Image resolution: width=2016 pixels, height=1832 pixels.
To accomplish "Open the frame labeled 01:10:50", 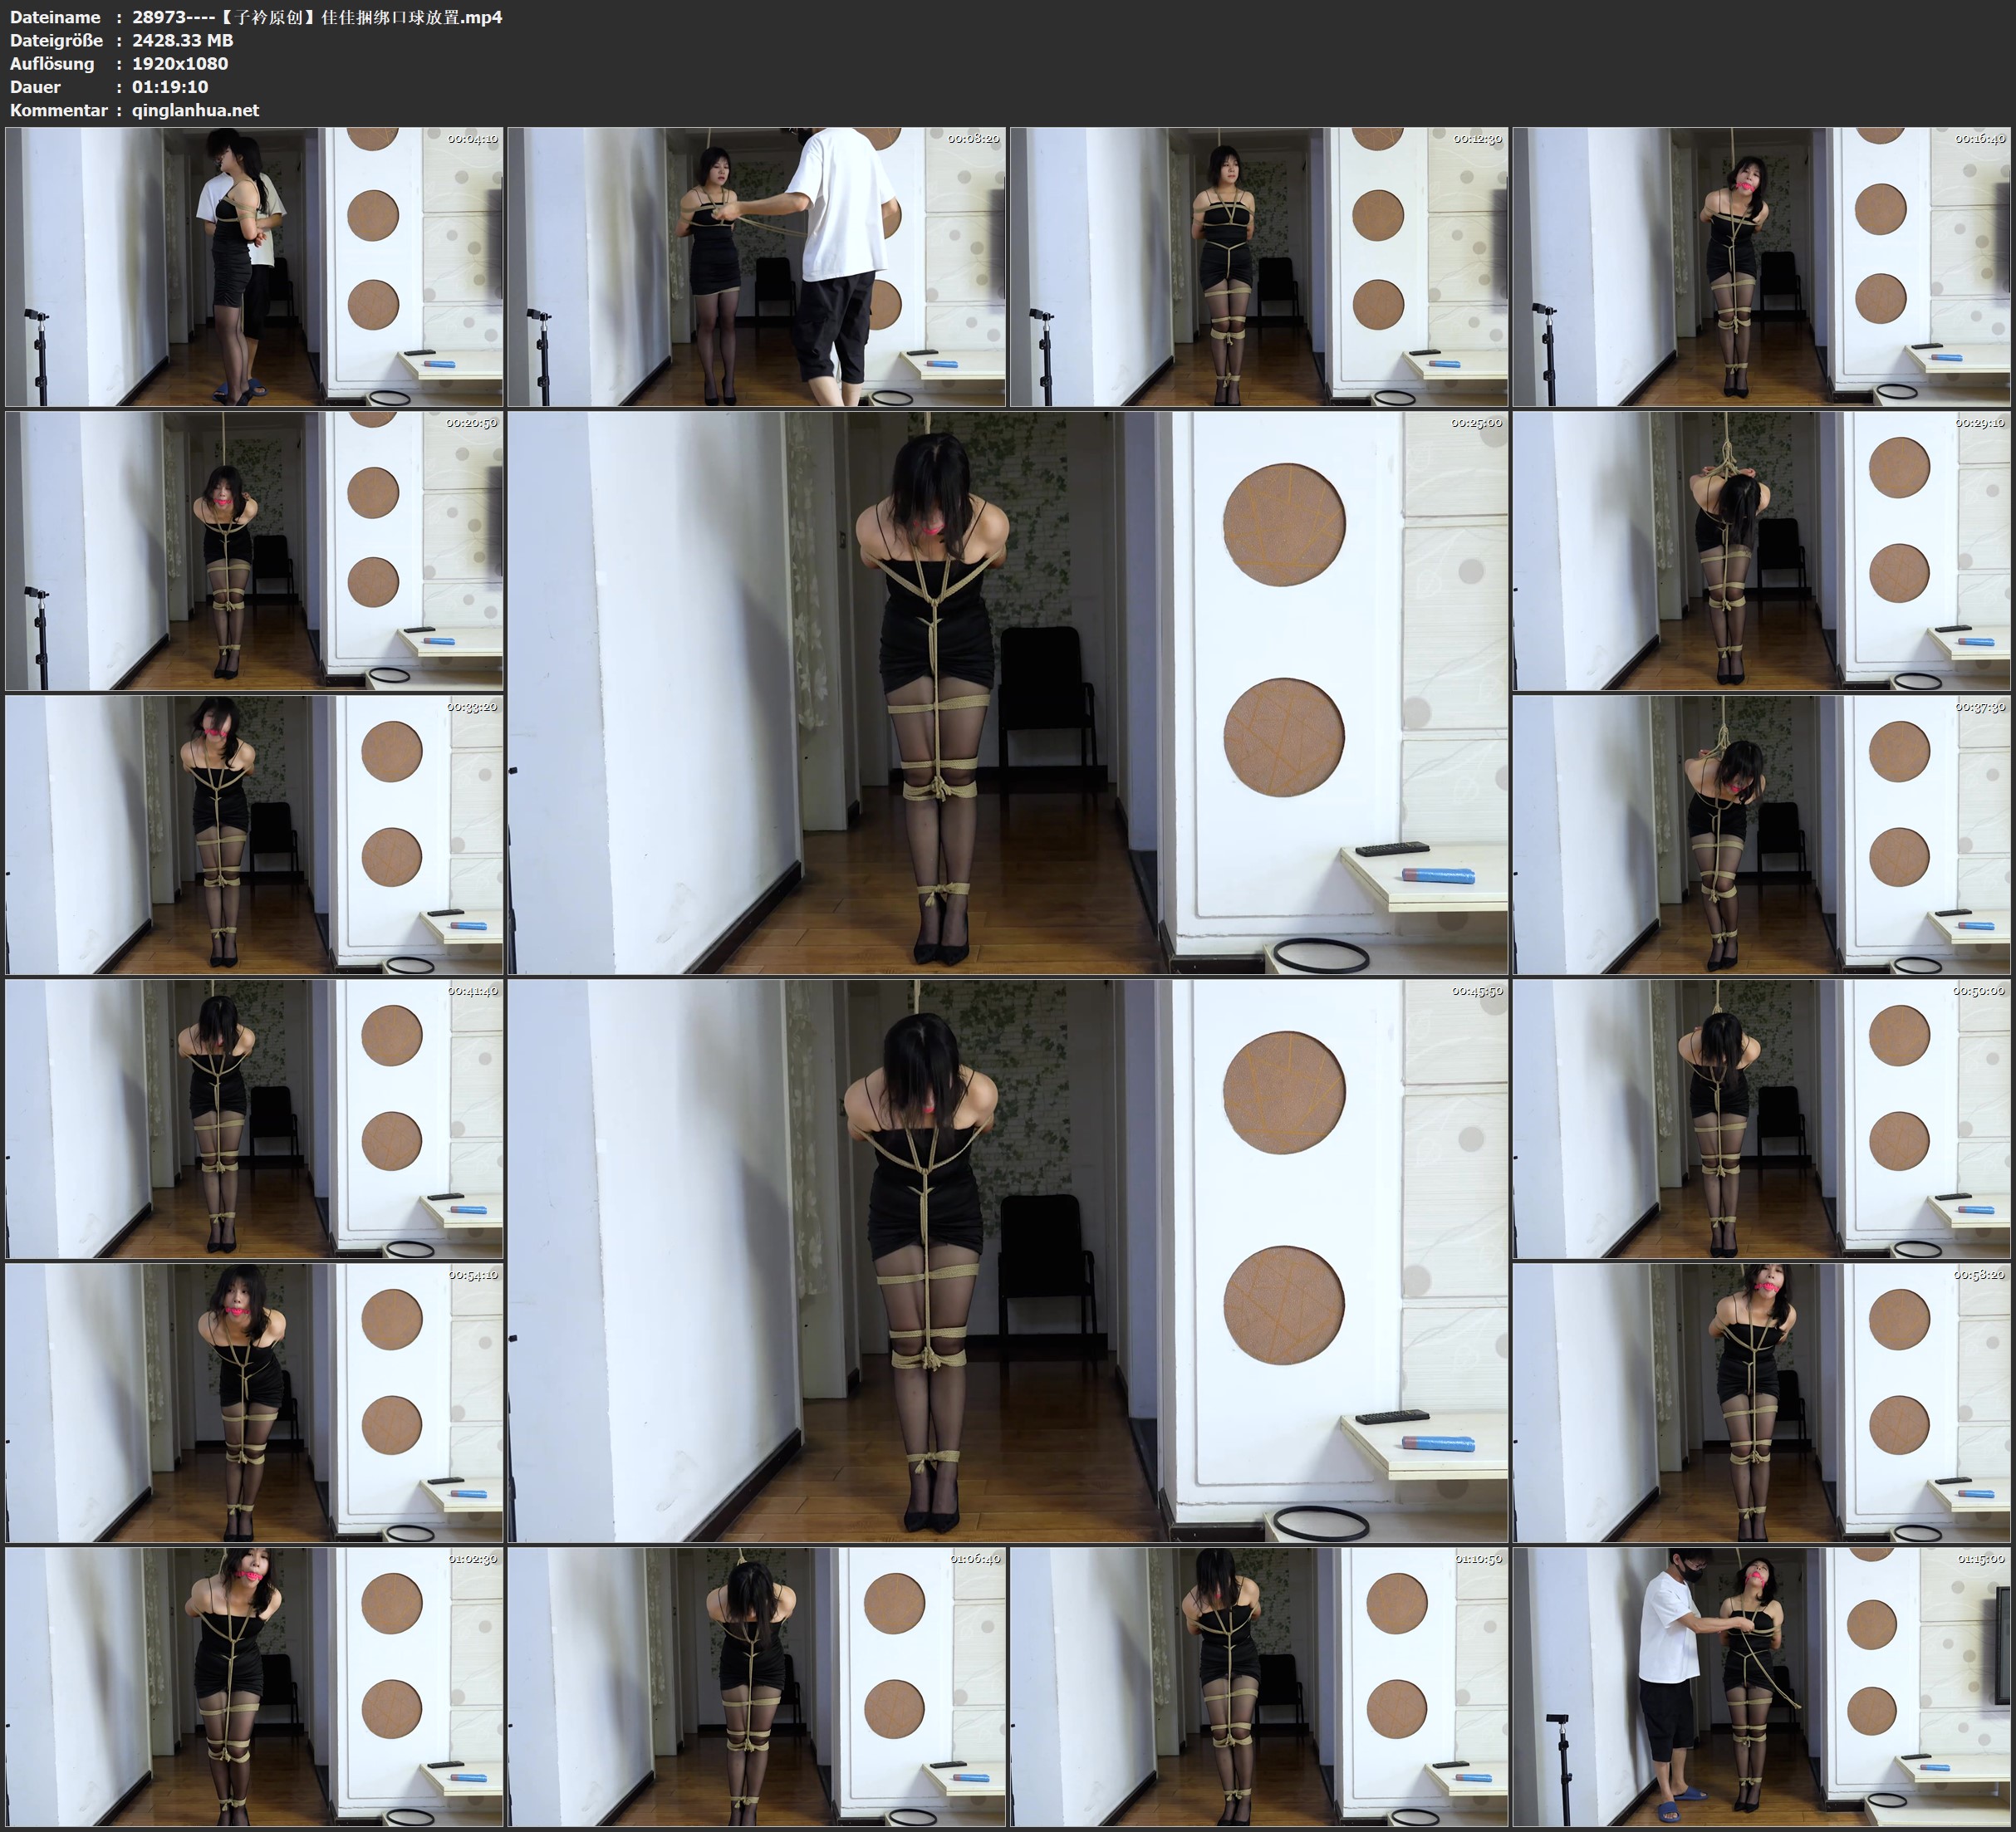I will [1259, 1686].
